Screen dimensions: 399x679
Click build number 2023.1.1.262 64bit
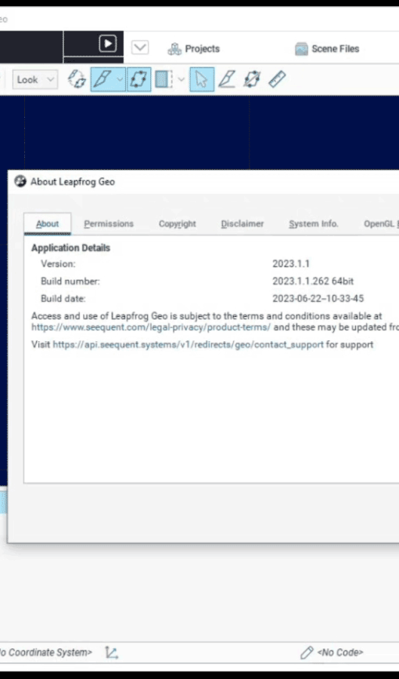coord(313,281)
